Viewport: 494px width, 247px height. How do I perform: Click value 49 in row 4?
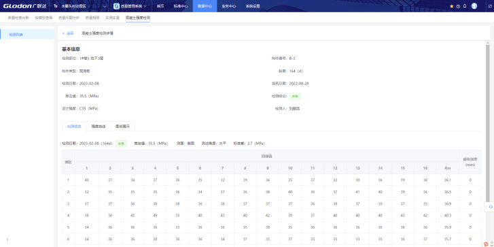click(x=155, y=216)
